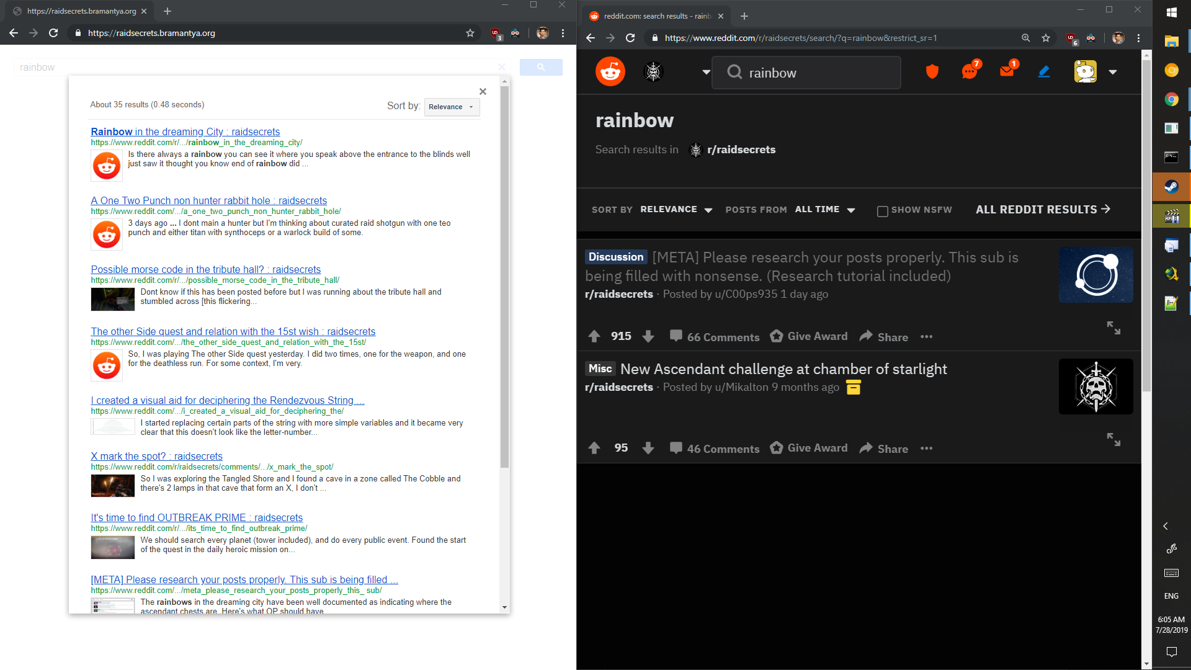Open the Reddit inbox envelope

point(1006,71)
